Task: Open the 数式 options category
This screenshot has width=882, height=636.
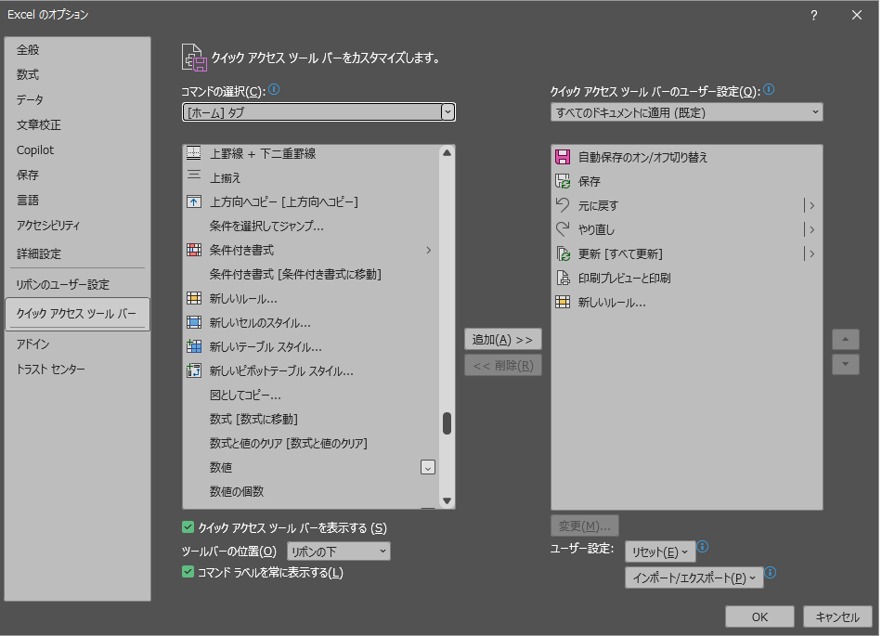Action: point(77,74)
